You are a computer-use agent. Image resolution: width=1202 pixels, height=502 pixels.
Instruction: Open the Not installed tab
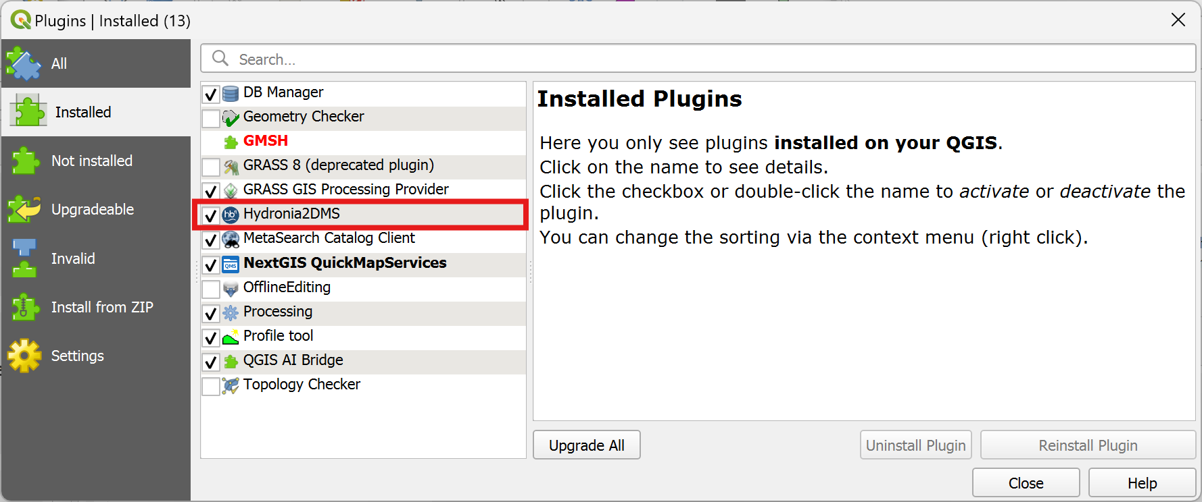click(96, 161)
